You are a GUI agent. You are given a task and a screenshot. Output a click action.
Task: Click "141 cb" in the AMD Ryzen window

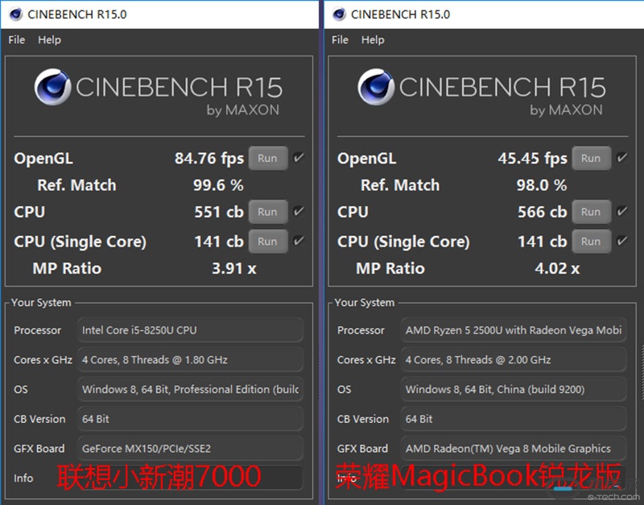pos(542,242)
